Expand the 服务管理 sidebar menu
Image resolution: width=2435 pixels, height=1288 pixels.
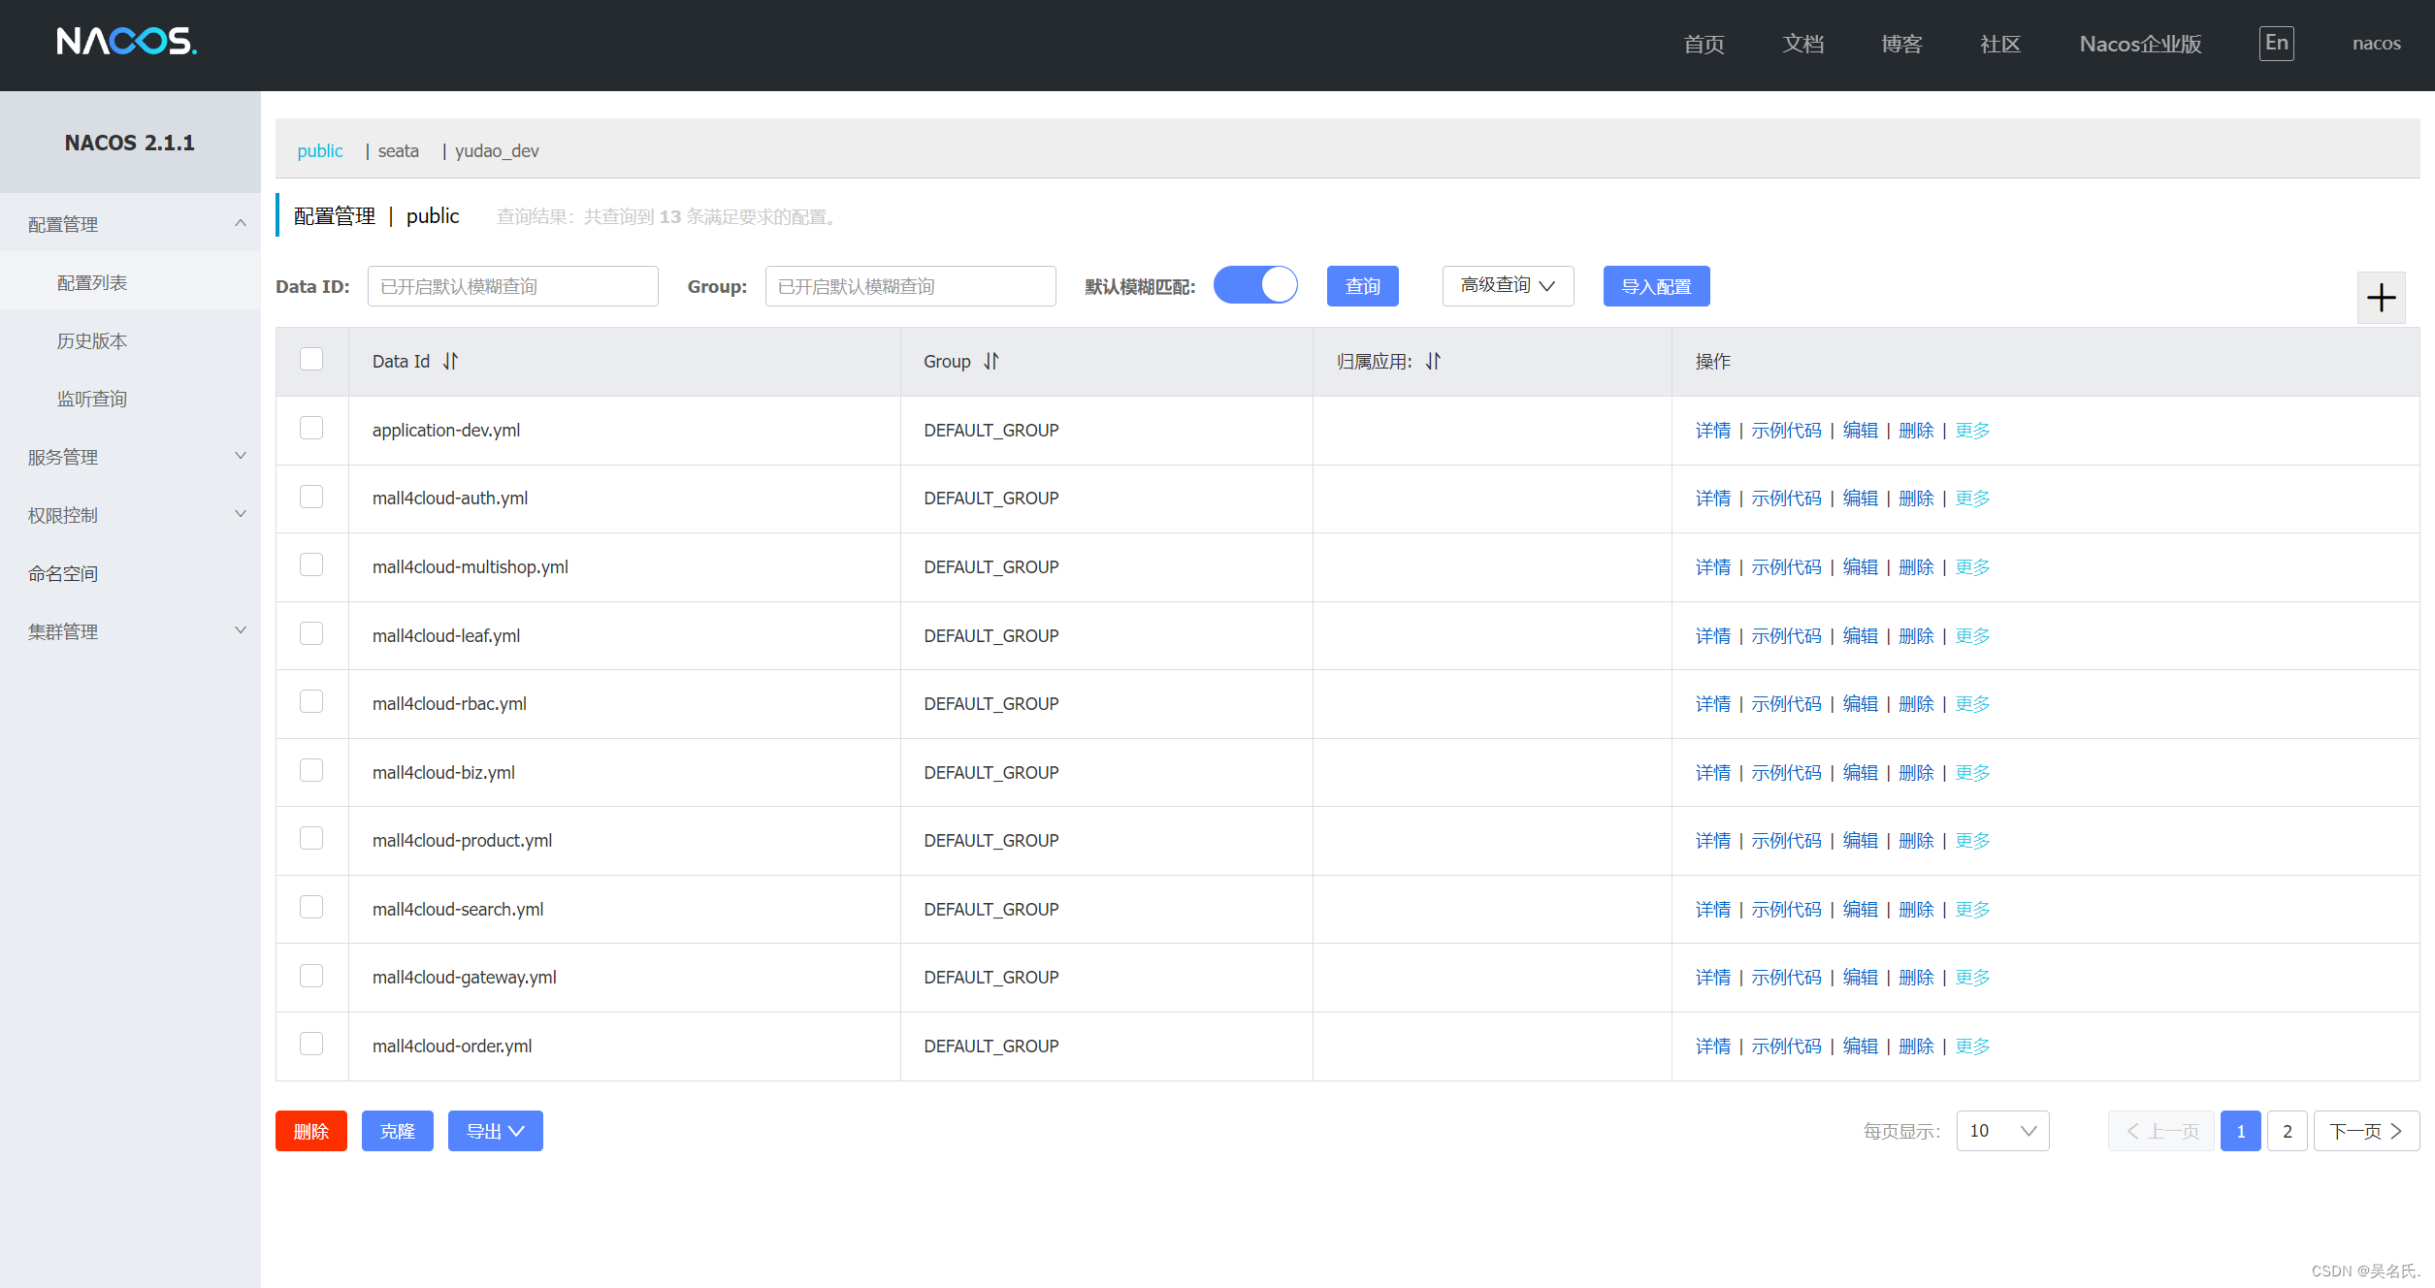(x=130, y=457)
